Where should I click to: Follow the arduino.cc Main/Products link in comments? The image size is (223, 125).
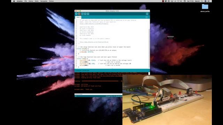pos(94,24)
